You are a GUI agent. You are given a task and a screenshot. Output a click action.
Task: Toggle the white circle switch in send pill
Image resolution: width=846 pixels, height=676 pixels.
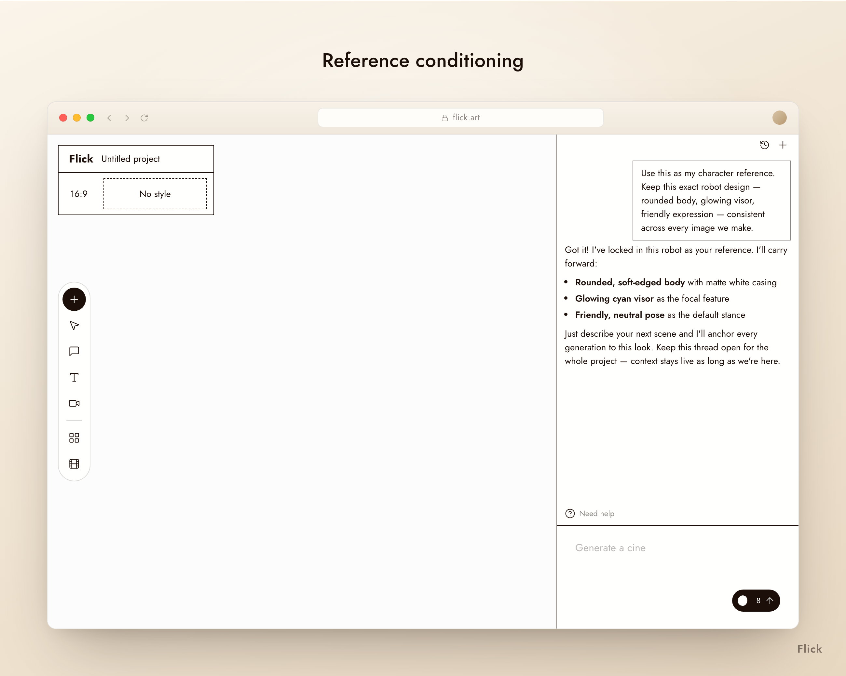coord(743,601)
